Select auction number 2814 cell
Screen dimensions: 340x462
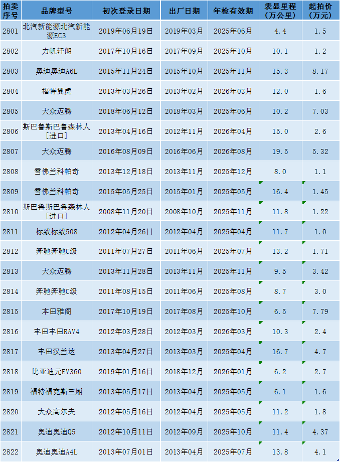point(11,291)
